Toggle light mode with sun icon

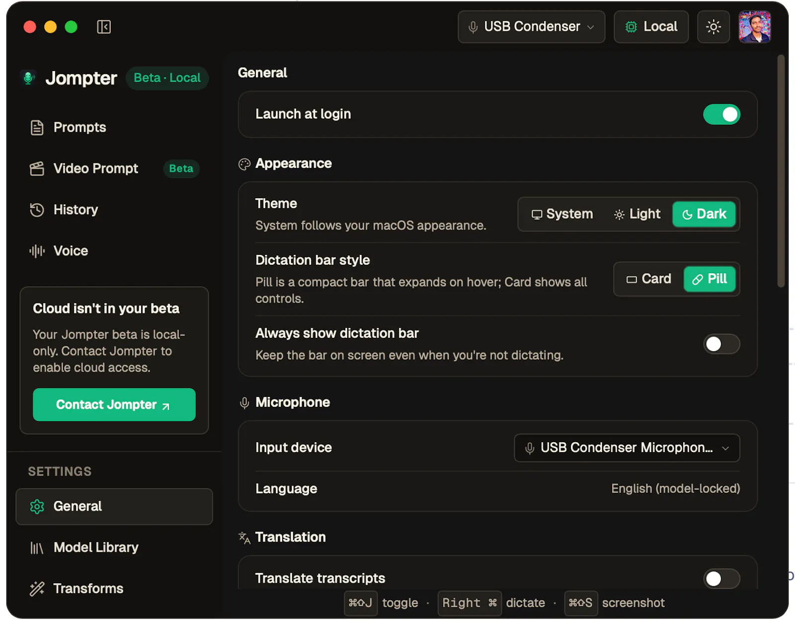714,27
